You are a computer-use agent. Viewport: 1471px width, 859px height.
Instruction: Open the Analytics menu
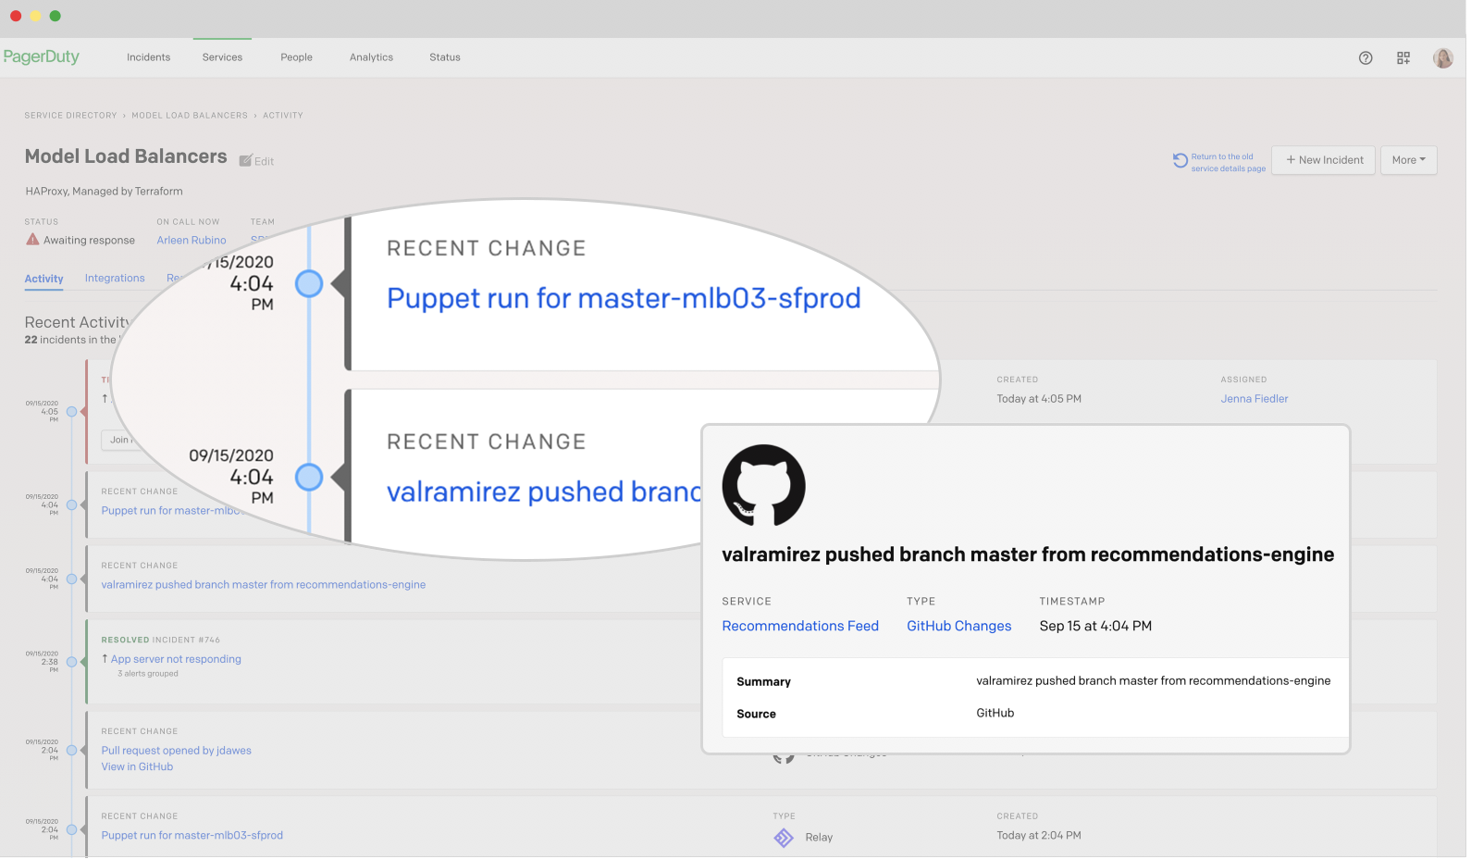coord(371,57)
